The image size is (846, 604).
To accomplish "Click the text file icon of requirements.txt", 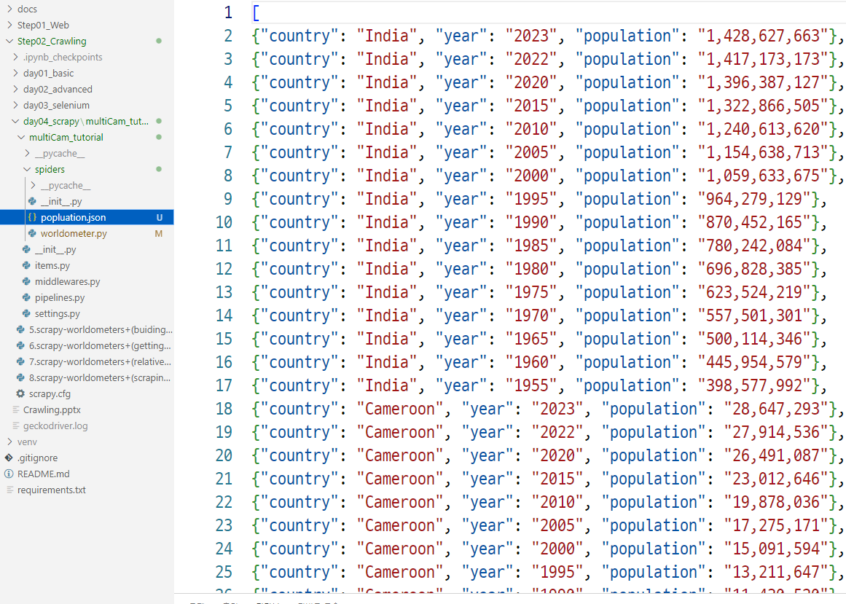I will (9, 490).
